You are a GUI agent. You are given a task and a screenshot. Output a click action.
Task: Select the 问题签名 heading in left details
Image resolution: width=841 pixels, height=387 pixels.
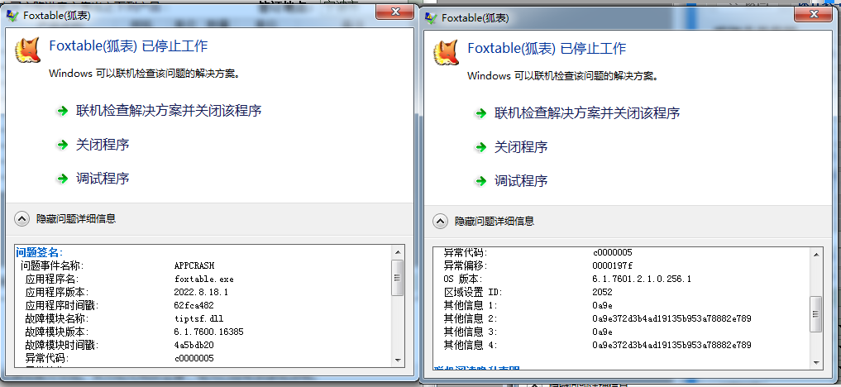point(39,252)
